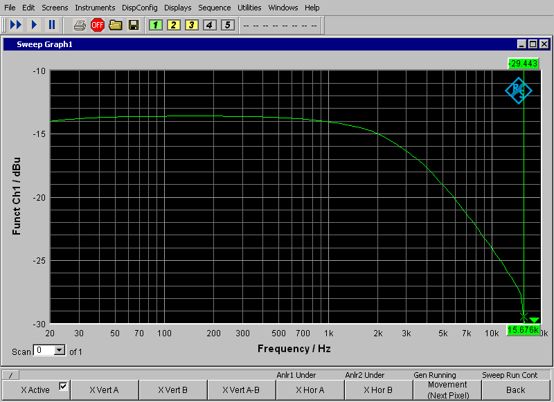Click the X Vert B softkey
This screenshot has height=402, width=554.
pos(172,390)
